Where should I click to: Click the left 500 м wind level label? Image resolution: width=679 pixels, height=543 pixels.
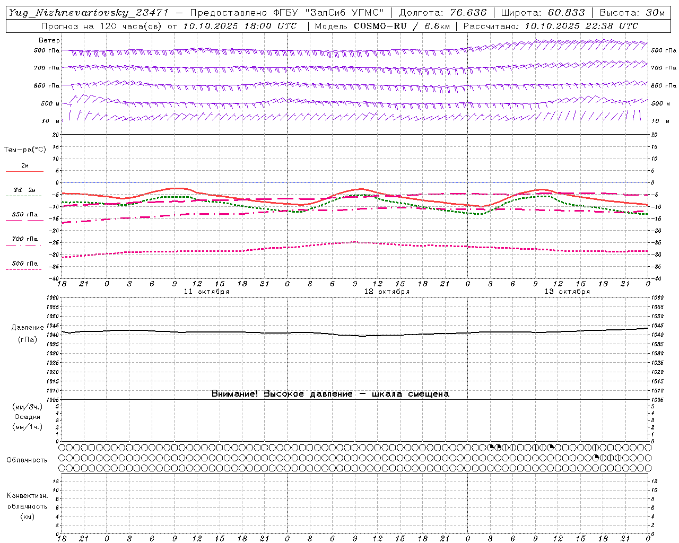click(50, 103)
